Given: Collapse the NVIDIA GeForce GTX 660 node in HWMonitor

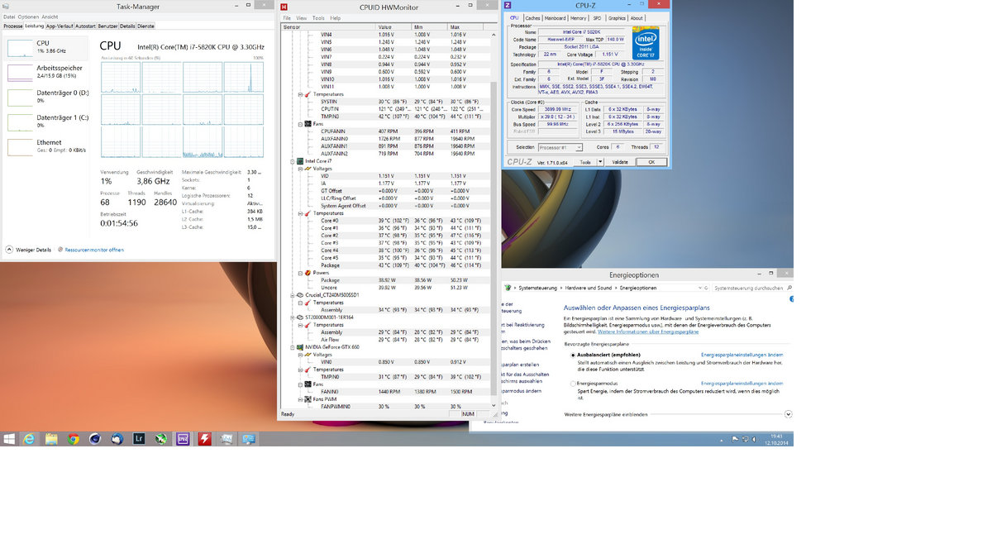Looking at the screenshot, I should 290,347.
